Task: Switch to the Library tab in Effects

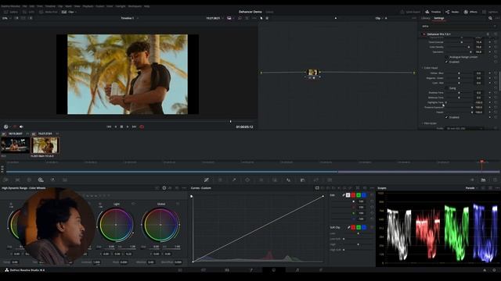Action: click(426, 18)
